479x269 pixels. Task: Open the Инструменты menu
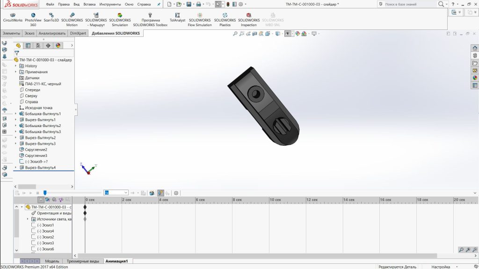click(x=110, y=4)
